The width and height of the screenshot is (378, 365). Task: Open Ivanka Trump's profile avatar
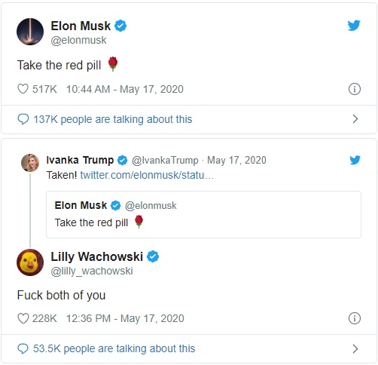(x=30, y=163)
